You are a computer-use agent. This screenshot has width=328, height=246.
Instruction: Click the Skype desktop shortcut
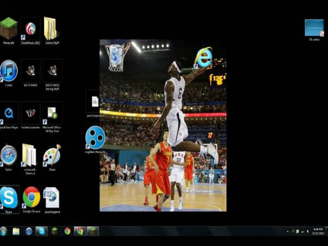click(9, 197)
